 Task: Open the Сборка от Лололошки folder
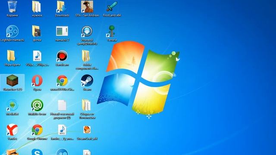point(86,105)
